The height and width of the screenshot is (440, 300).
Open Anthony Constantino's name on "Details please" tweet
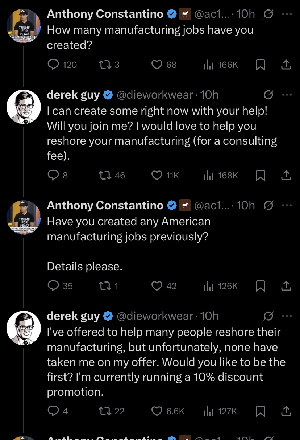105,205
